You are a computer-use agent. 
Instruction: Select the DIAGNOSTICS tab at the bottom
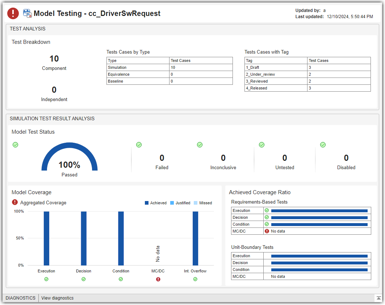click(20, 298)
